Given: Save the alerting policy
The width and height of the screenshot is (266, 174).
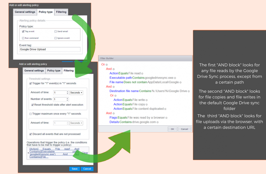Looking at the screenshot, I should [75, 169].
